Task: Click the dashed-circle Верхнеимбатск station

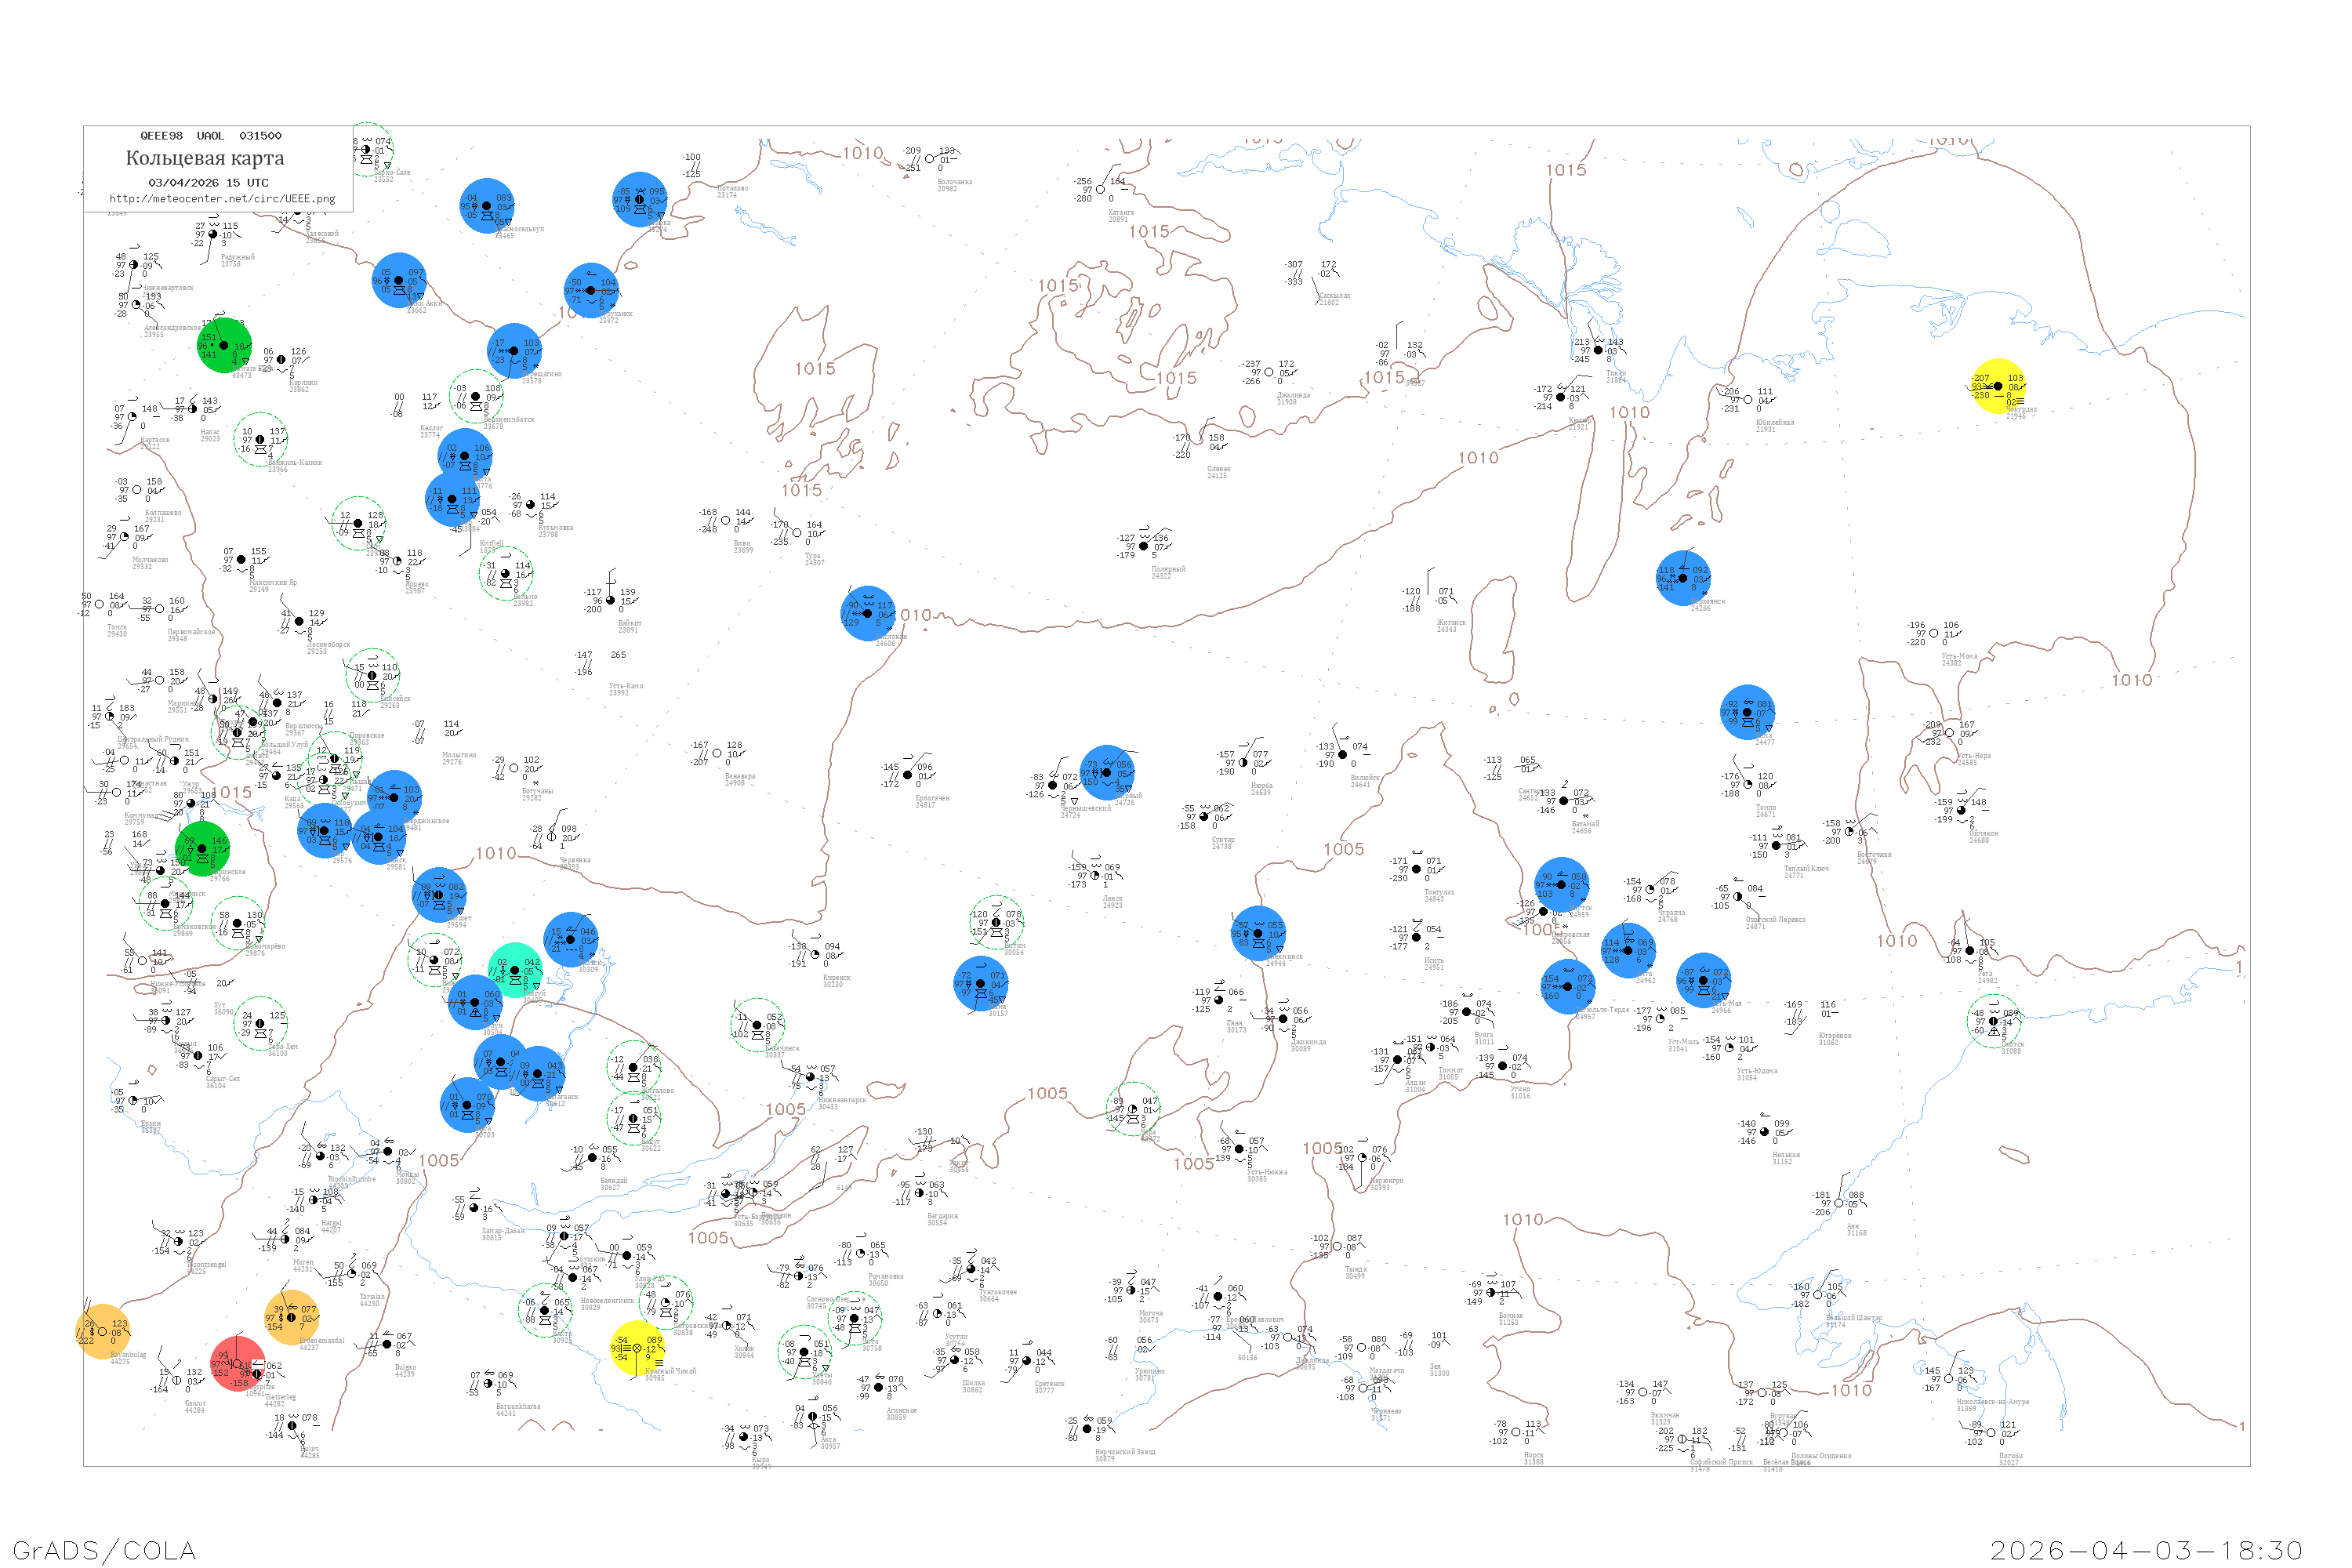Action: click(x=476, y=396)
